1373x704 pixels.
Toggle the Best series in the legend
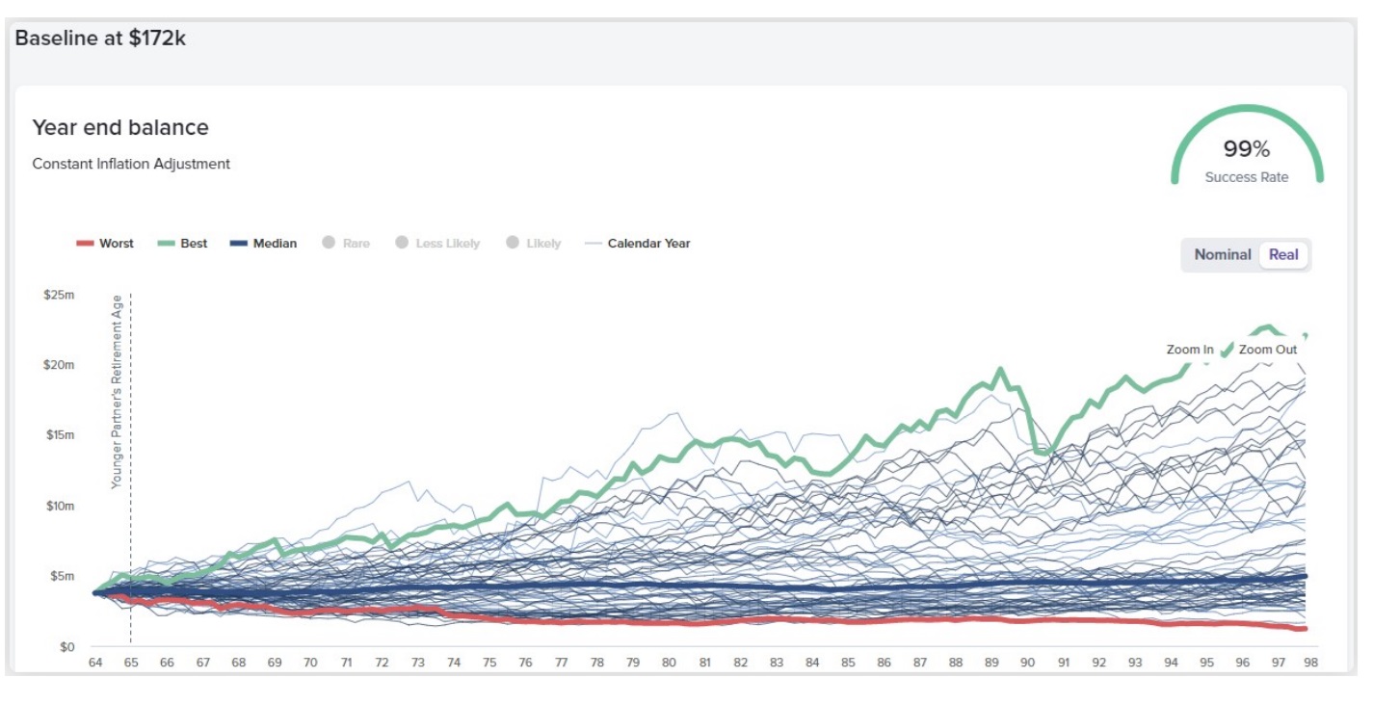181,244
